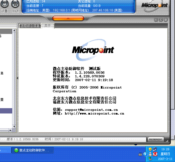This screenshot has height=162, width=175.
Task: Open the 设置 settings hand icon
Action: pos(5,4)
